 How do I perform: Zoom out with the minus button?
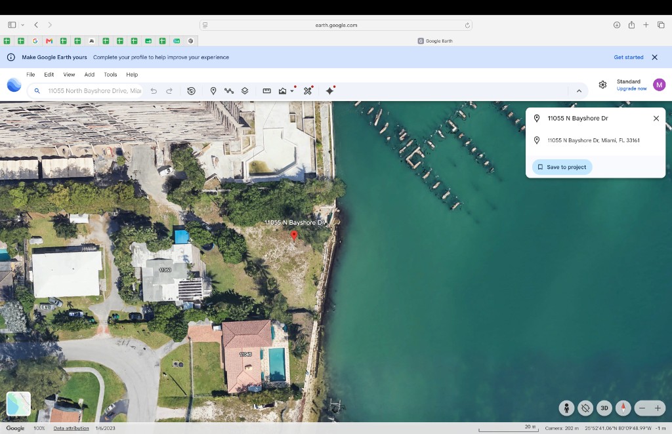coord(642,408)
